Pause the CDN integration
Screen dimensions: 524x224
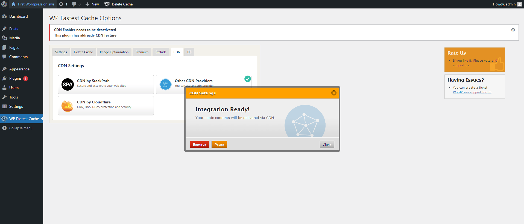click(x=219, y=145)
